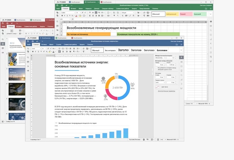Switch to 'Ссылки' tab in document editor

[x=59, y=45]
